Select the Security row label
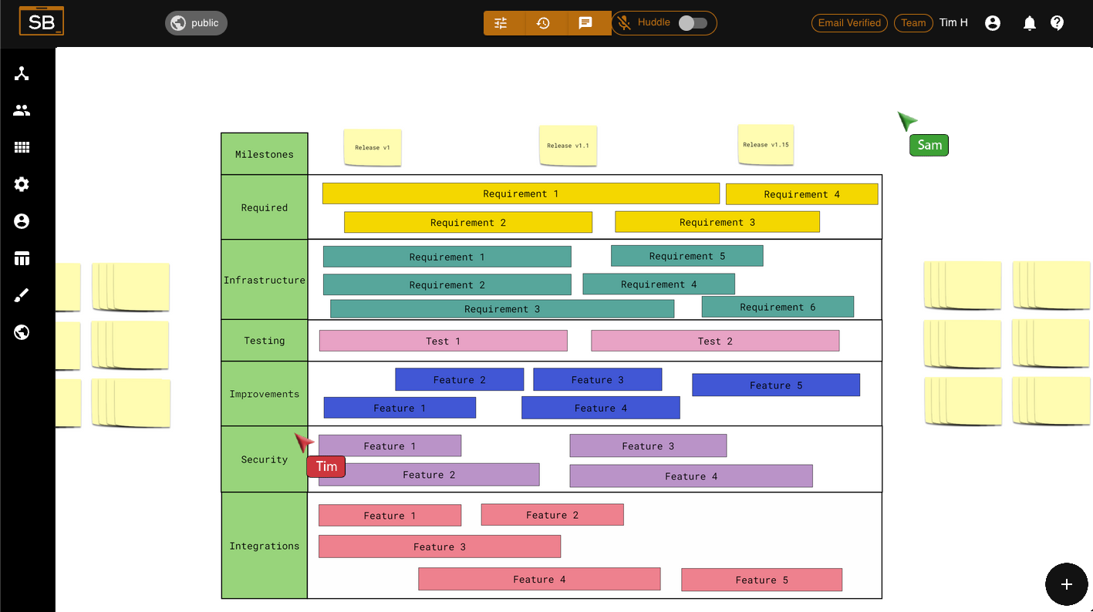The width and height of the screenshot is (1093, 612). 265,459
